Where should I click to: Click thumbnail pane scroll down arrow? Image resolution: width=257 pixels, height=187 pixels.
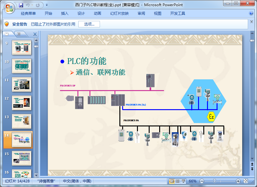(x=36, y=175)
